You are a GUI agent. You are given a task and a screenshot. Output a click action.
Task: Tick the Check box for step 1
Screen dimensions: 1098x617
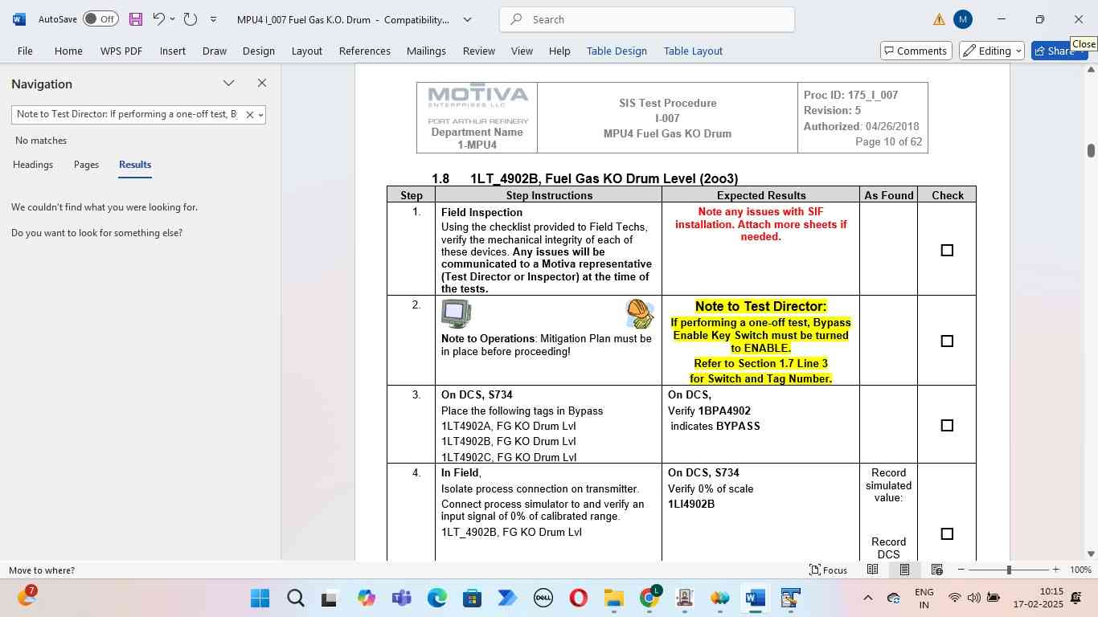947,251
